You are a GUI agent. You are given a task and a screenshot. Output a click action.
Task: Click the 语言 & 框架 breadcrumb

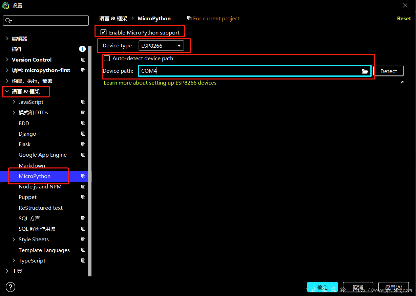pyautogui.click(x=113, y=18)
